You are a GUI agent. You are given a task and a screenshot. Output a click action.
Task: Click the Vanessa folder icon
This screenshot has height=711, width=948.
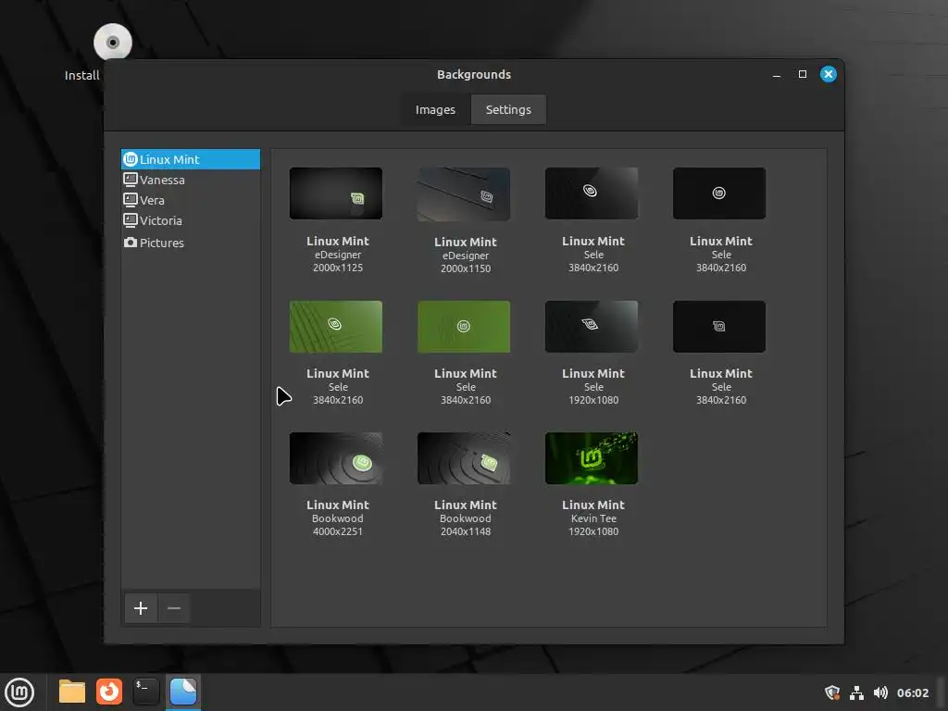point(131,180)
